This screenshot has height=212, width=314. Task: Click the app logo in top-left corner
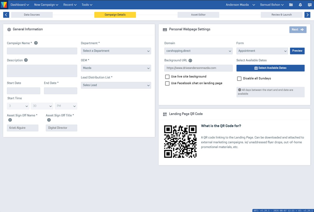(x=4, y=5)
